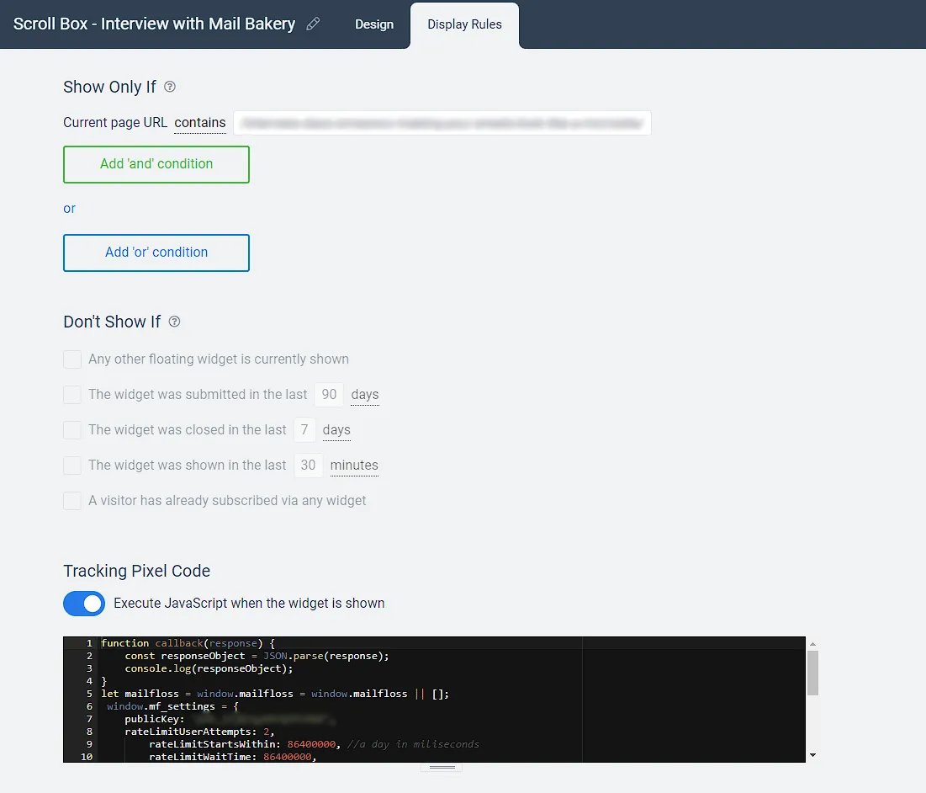Open help icon beside Show Only If
926x793 pixels.
coord(170,87)
